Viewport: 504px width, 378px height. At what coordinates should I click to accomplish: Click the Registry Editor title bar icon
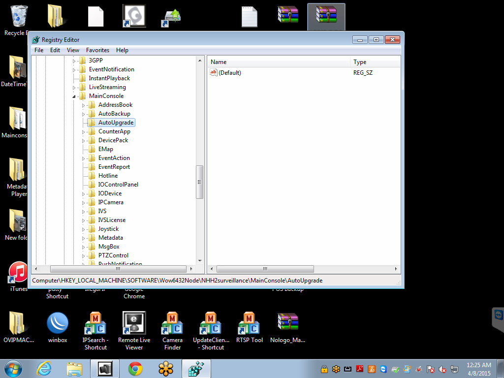[36, 40]
